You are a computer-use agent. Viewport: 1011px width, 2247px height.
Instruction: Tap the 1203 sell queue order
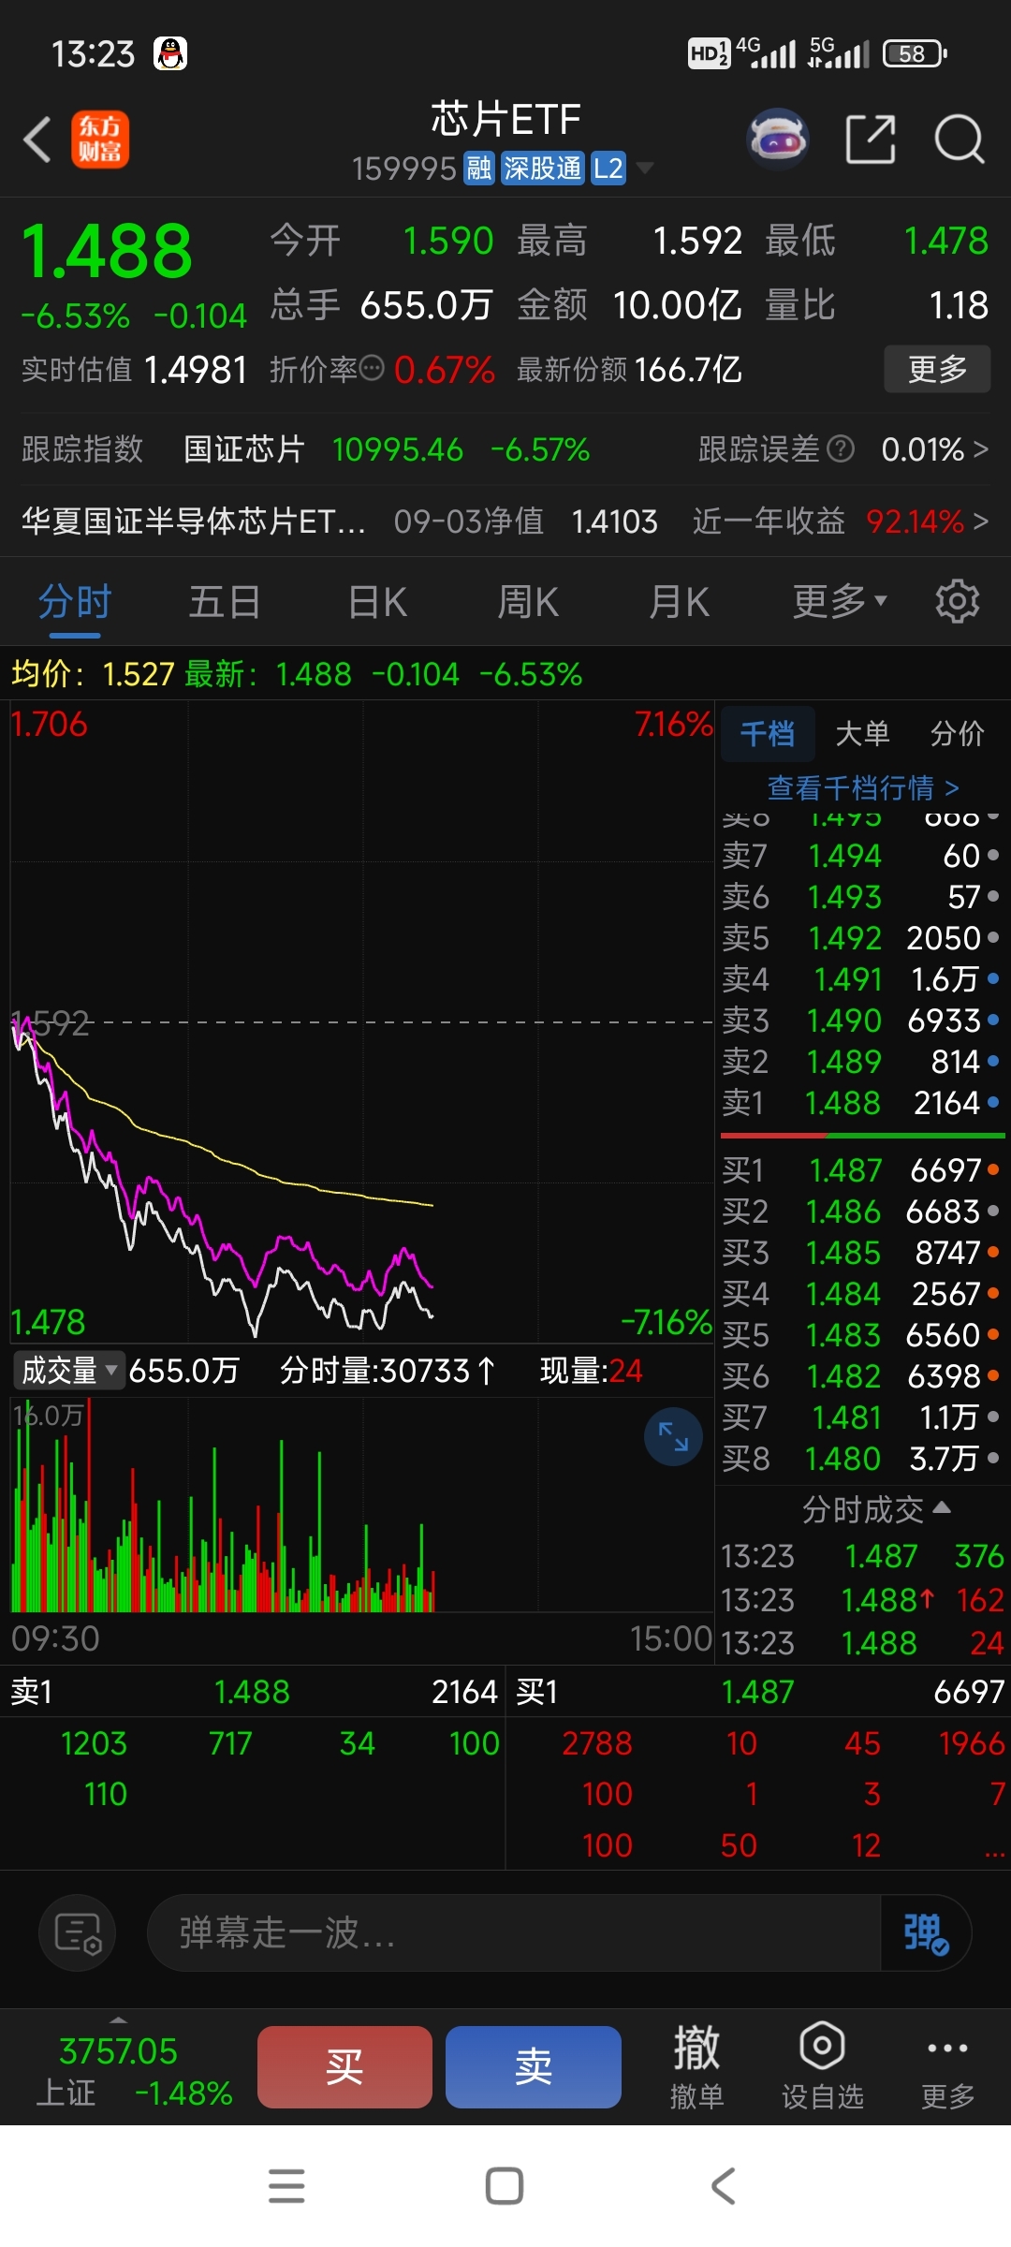click(x=94, y=1743)
